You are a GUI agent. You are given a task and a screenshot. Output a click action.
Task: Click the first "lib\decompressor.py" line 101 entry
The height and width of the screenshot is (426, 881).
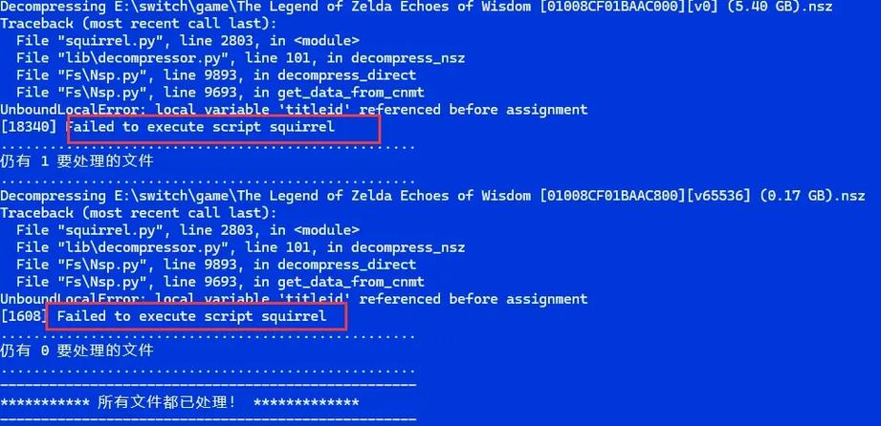click(x=239, y=58)
